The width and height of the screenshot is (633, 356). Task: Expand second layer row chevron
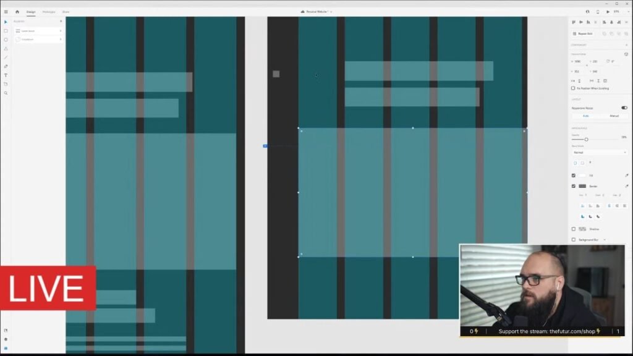tap(61, 39)
